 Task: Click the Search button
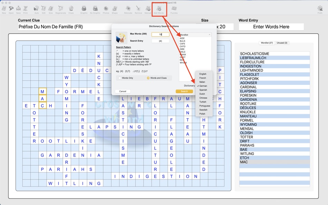[x=184, y=91]
